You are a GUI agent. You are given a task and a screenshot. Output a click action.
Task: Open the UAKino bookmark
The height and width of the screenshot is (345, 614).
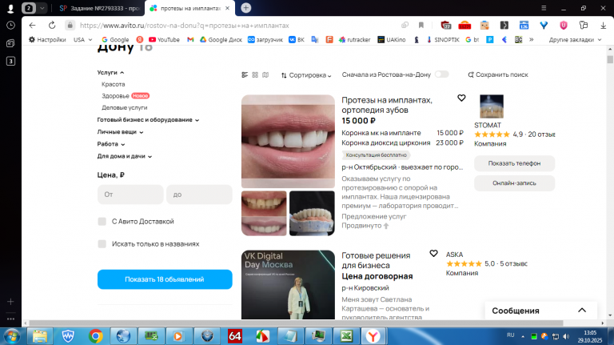click(391, 39)
